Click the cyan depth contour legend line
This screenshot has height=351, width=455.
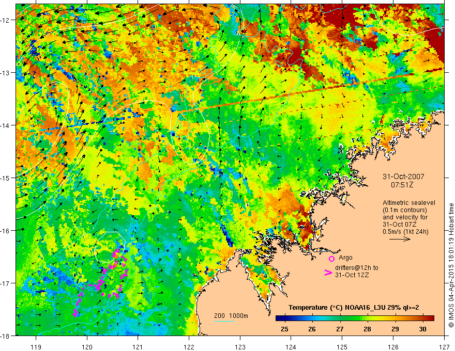224,321
